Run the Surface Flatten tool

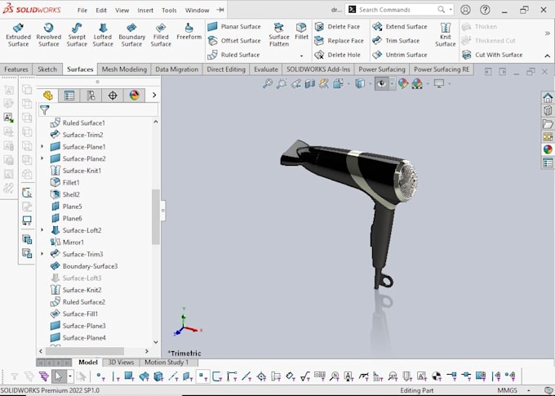(x=279, y=35)
